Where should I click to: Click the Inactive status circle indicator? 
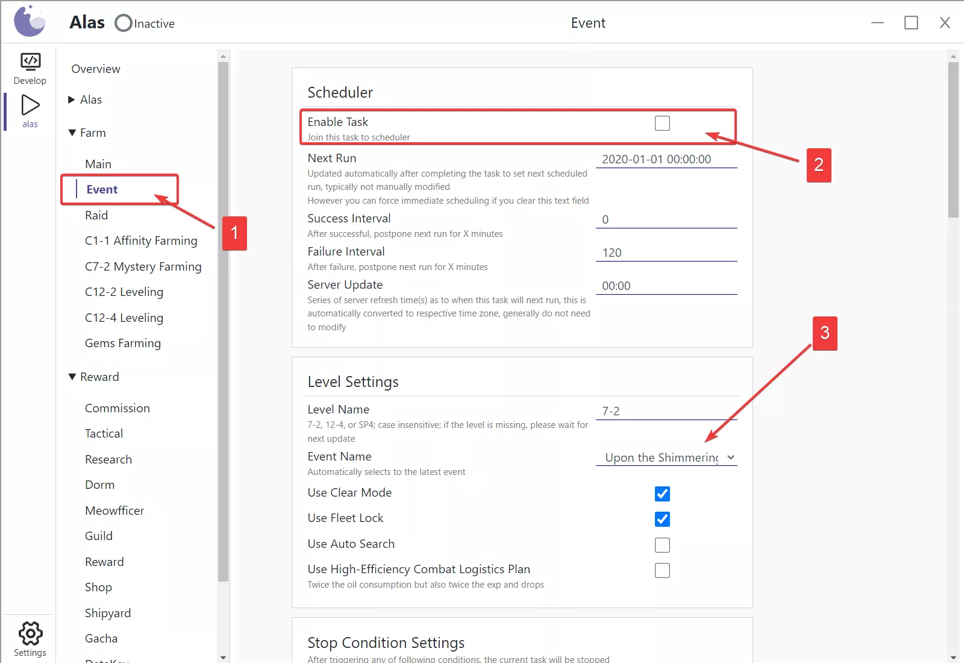tap(124, 23)
